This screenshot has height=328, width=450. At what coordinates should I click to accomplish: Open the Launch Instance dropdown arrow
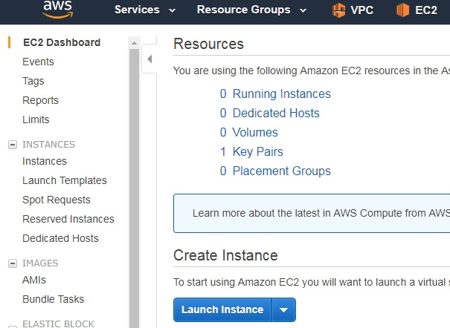point(284,309)
